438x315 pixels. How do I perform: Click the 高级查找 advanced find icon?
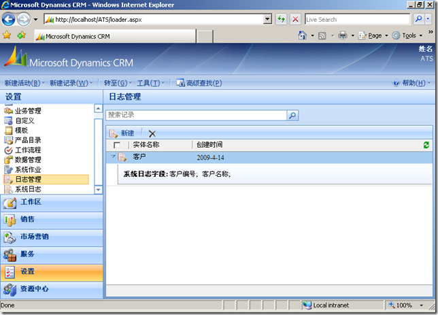coord(180,83)
